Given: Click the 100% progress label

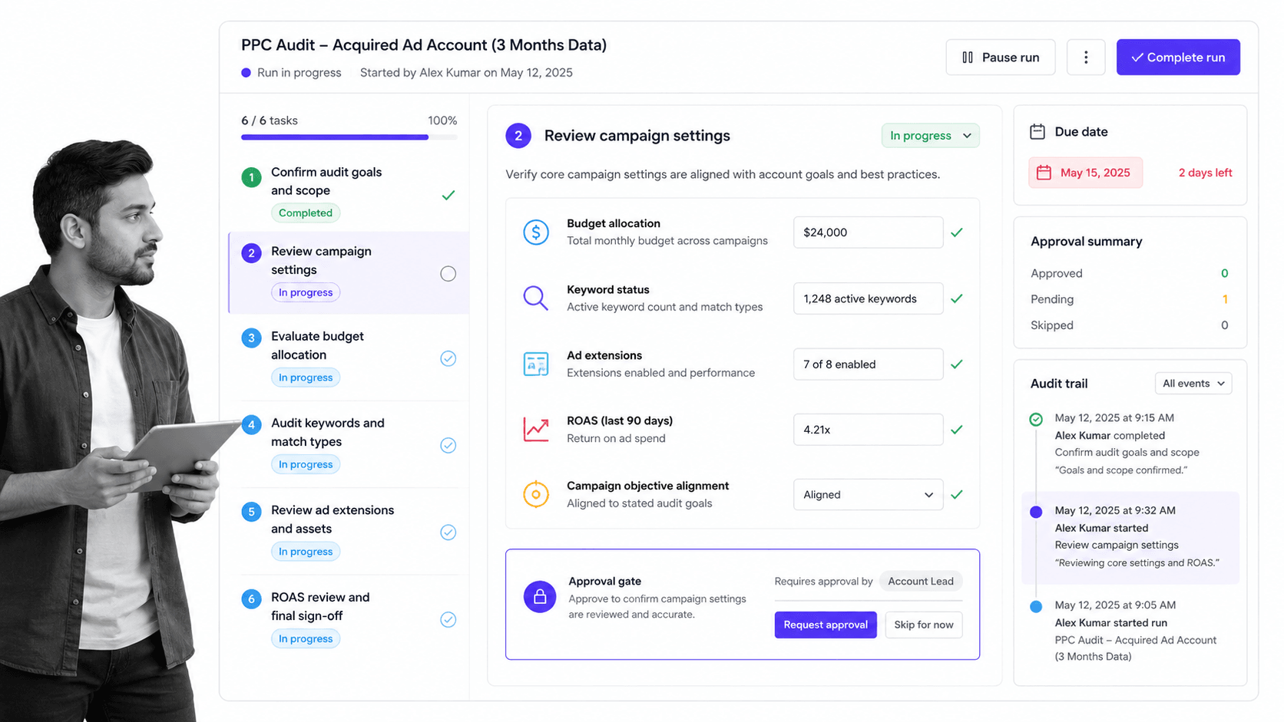Looking at the screenshot, I should point(442,120).
